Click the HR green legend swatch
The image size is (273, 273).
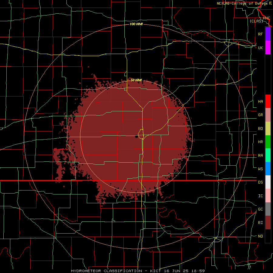[x=268, y=142]
